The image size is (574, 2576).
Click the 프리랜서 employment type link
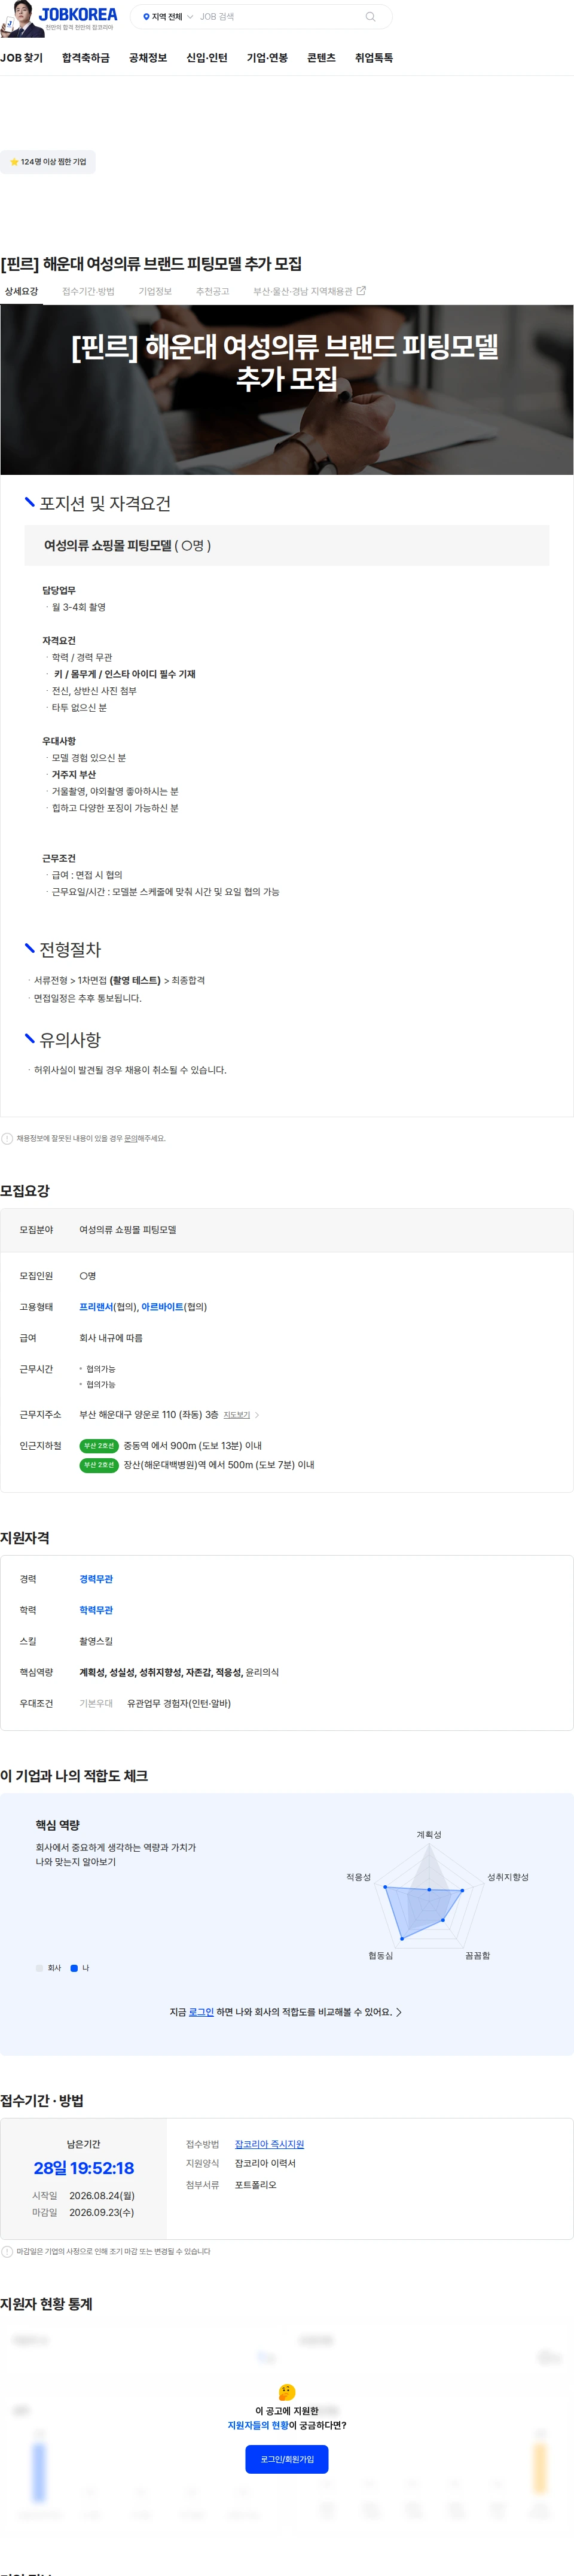click(96, 1307)
